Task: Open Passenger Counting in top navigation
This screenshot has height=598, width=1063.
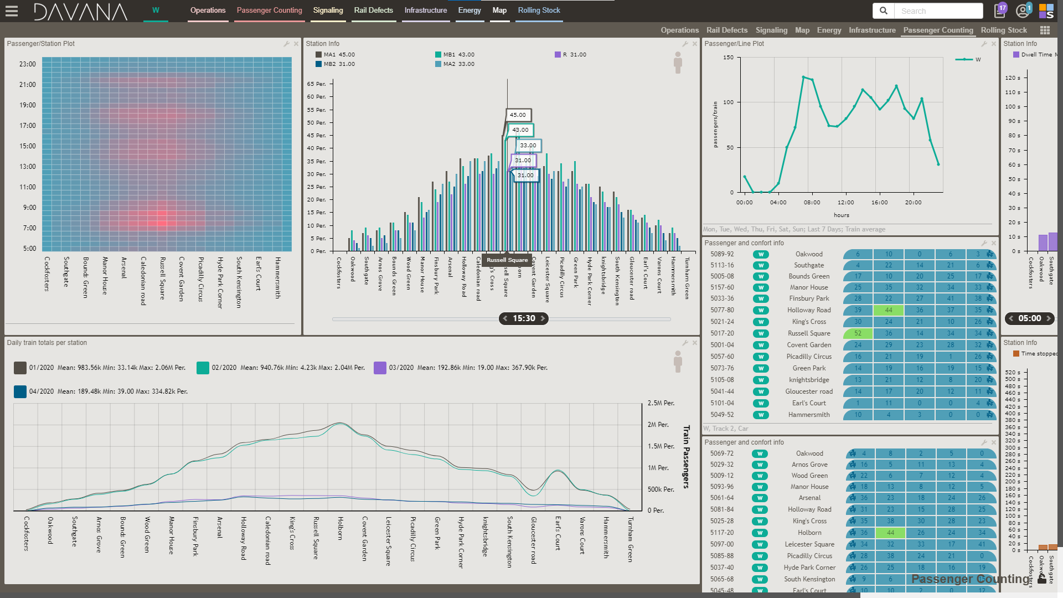Action: [x=269, y=11]
